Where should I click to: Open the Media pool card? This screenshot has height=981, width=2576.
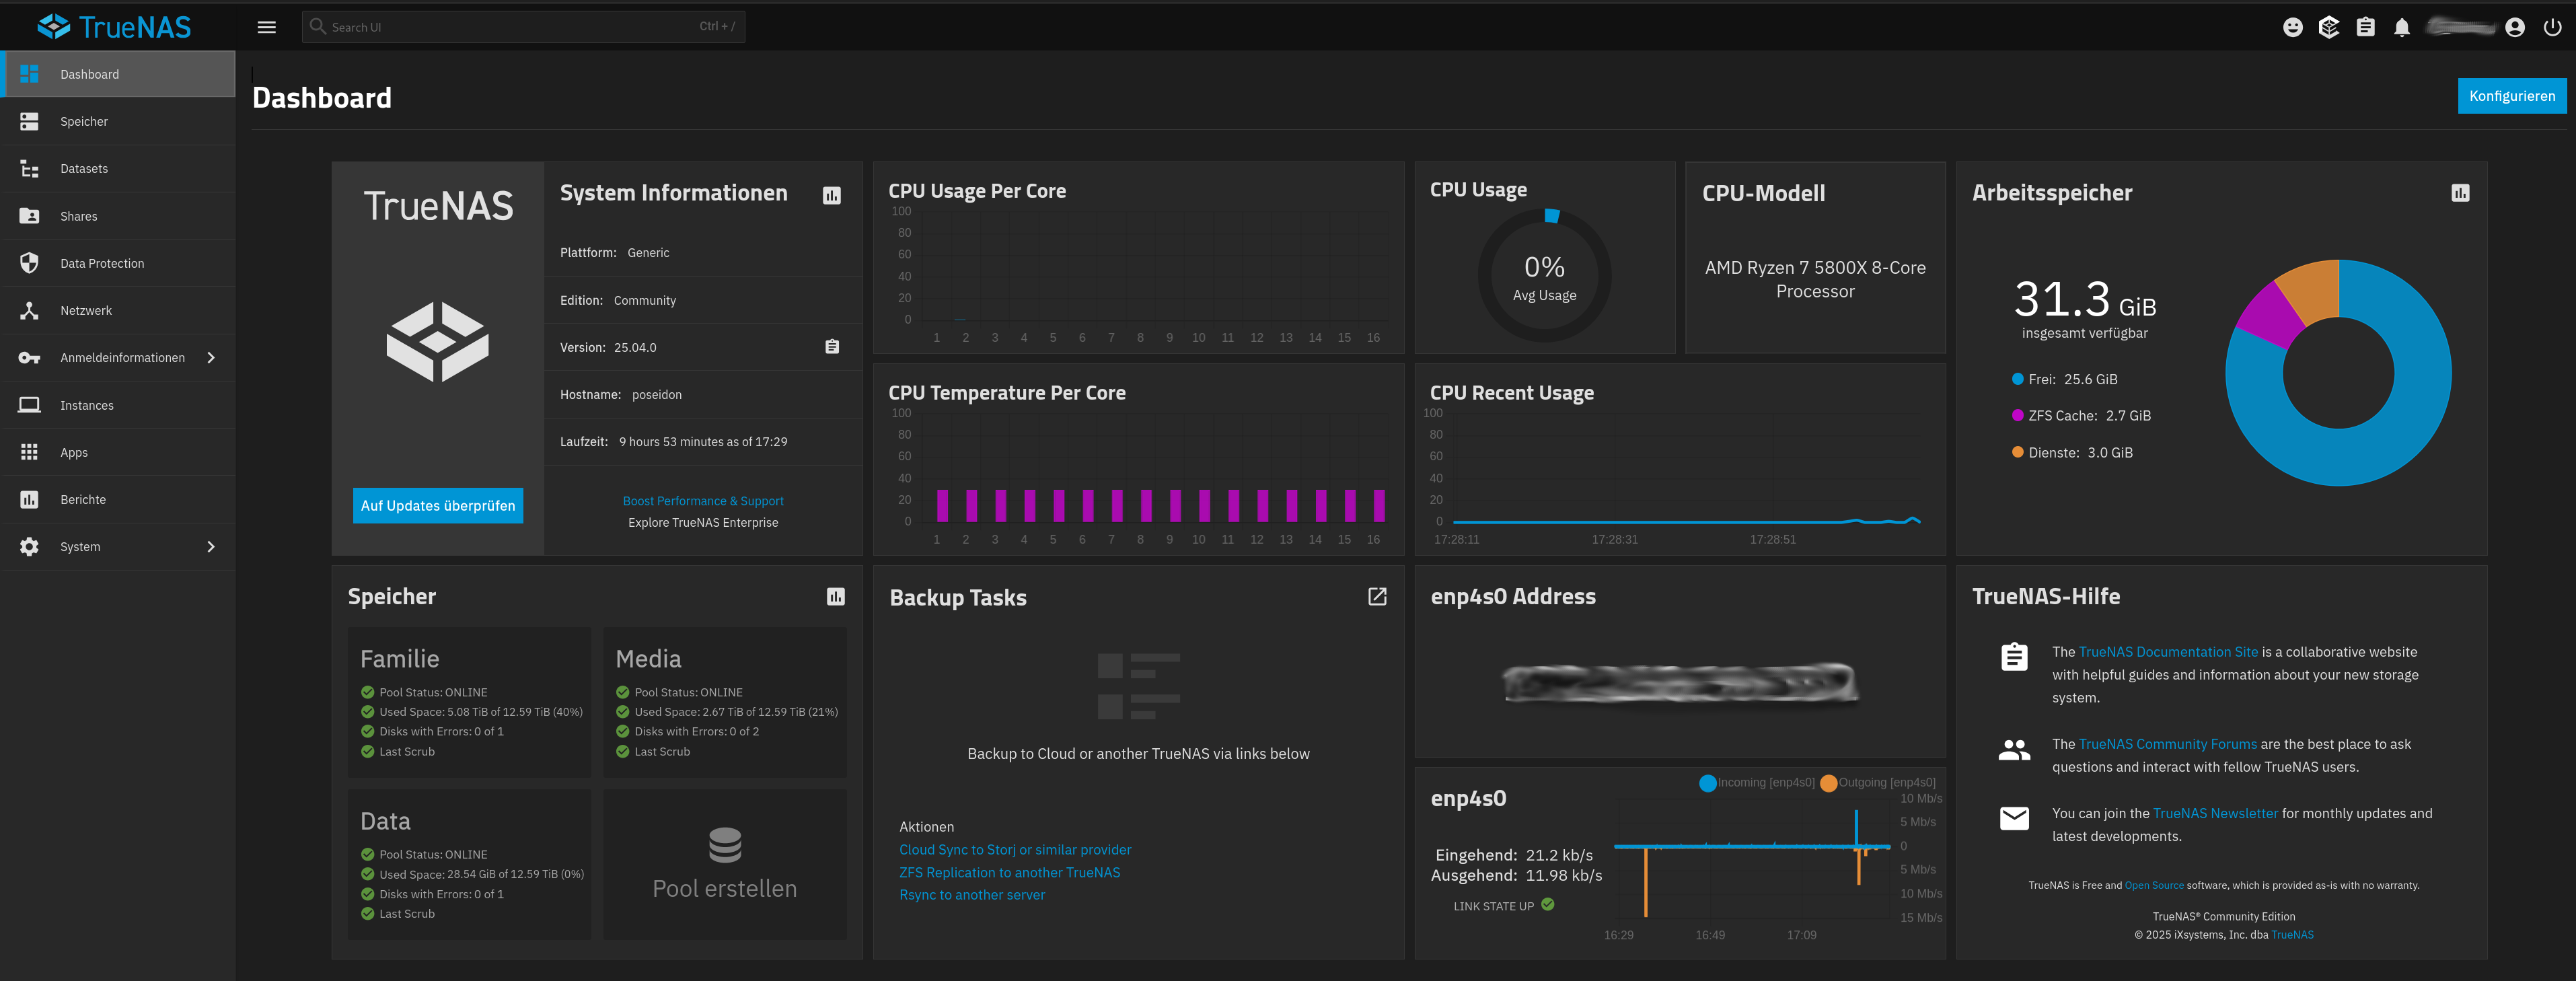[x=724, y=702]
